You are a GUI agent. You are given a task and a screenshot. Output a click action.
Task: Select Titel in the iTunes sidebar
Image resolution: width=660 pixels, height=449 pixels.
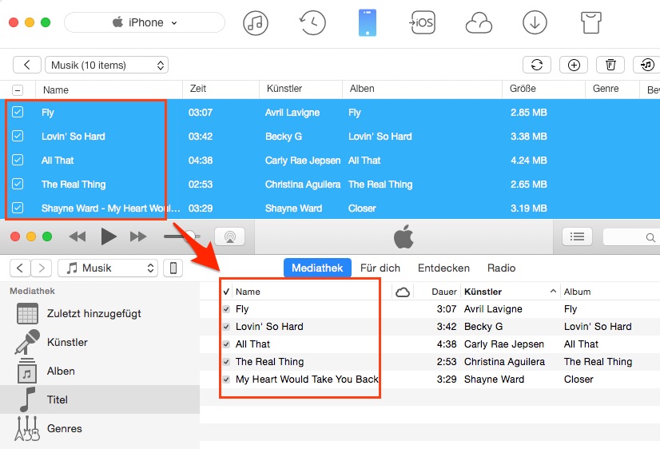(x=100, y=399)
